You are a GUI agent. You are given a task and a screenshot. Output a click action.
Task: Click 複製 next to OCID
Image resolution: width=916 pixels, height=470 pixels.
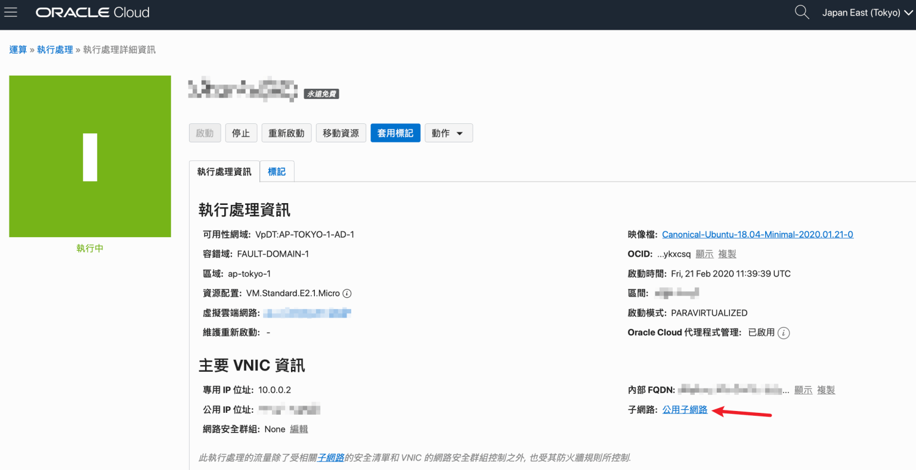727,254
